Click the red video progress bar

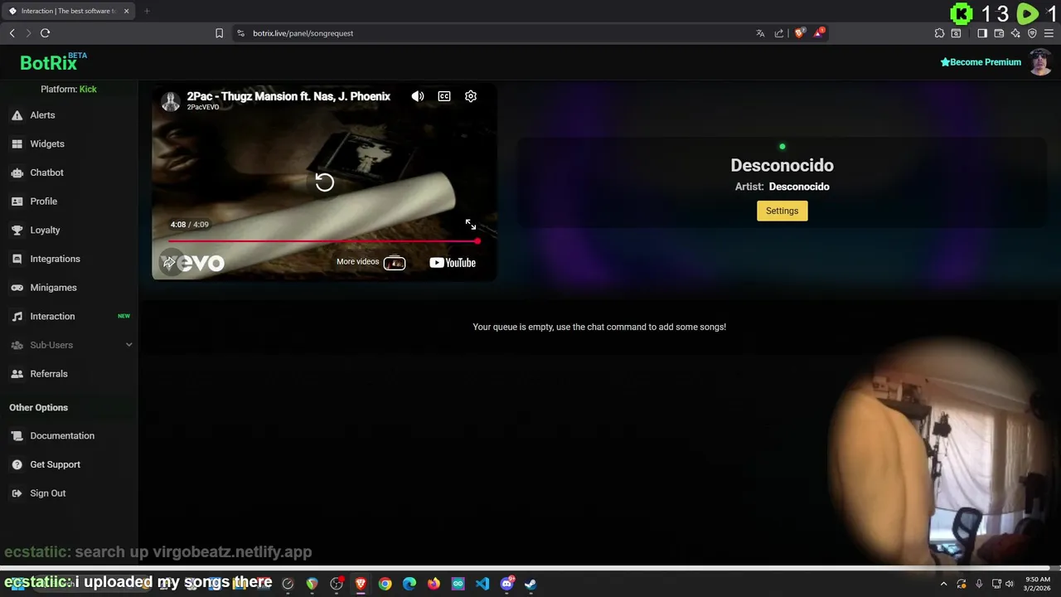point(323,241)
